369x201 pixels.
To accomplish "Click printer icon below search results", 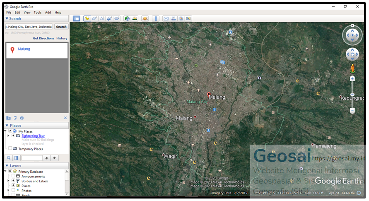I will pos(22,118).
